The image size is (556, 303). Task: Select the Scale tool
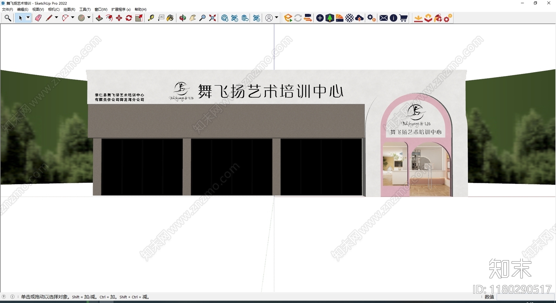click(139, 18)
